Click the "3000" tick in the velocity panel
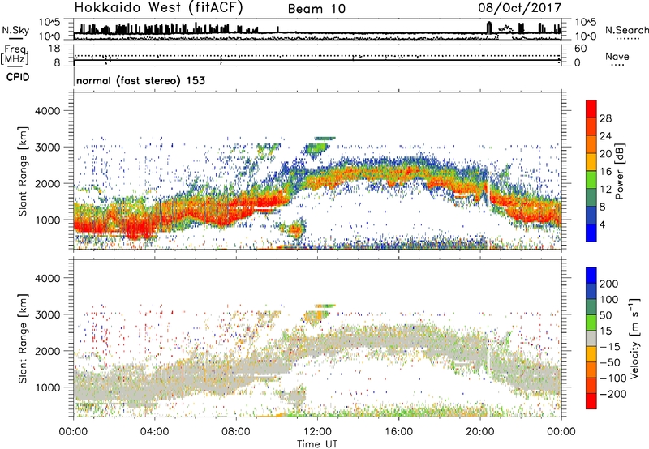This screenshot has width=649, height=449. click(47, 314)
